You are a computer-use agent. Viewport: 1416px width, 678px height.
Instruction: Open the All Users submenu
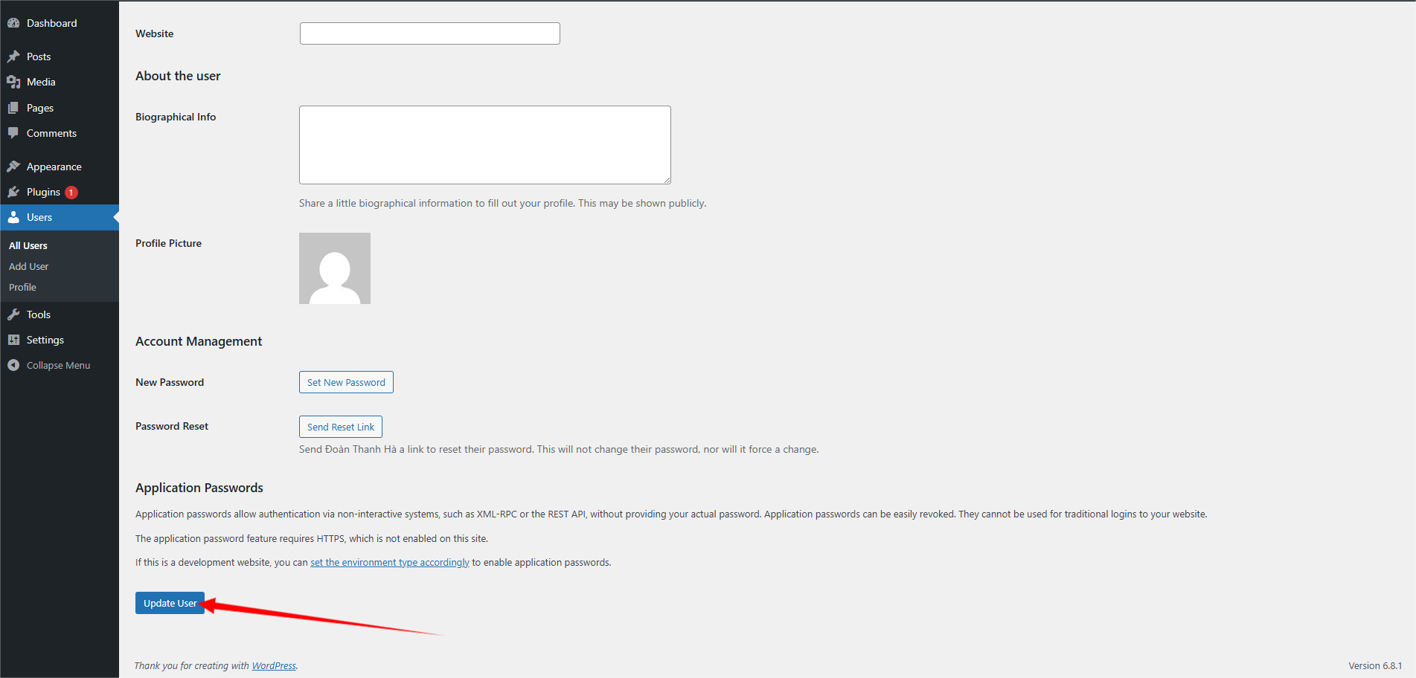click(x=28, y=245)
